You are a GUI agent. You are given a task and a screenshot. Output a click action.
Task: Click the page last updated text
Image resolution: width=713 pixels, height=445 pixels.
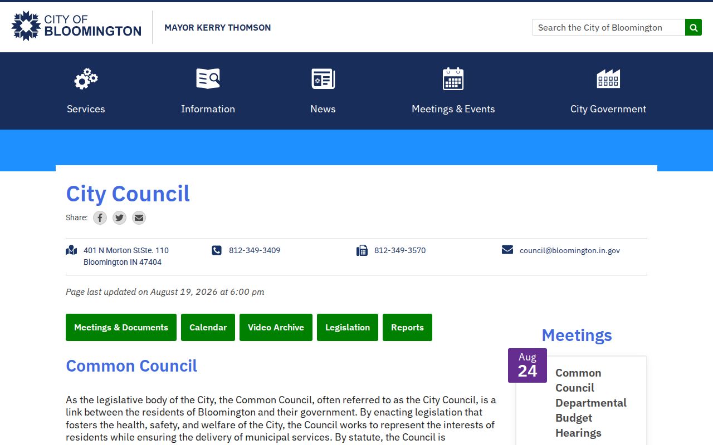[165, 291]
